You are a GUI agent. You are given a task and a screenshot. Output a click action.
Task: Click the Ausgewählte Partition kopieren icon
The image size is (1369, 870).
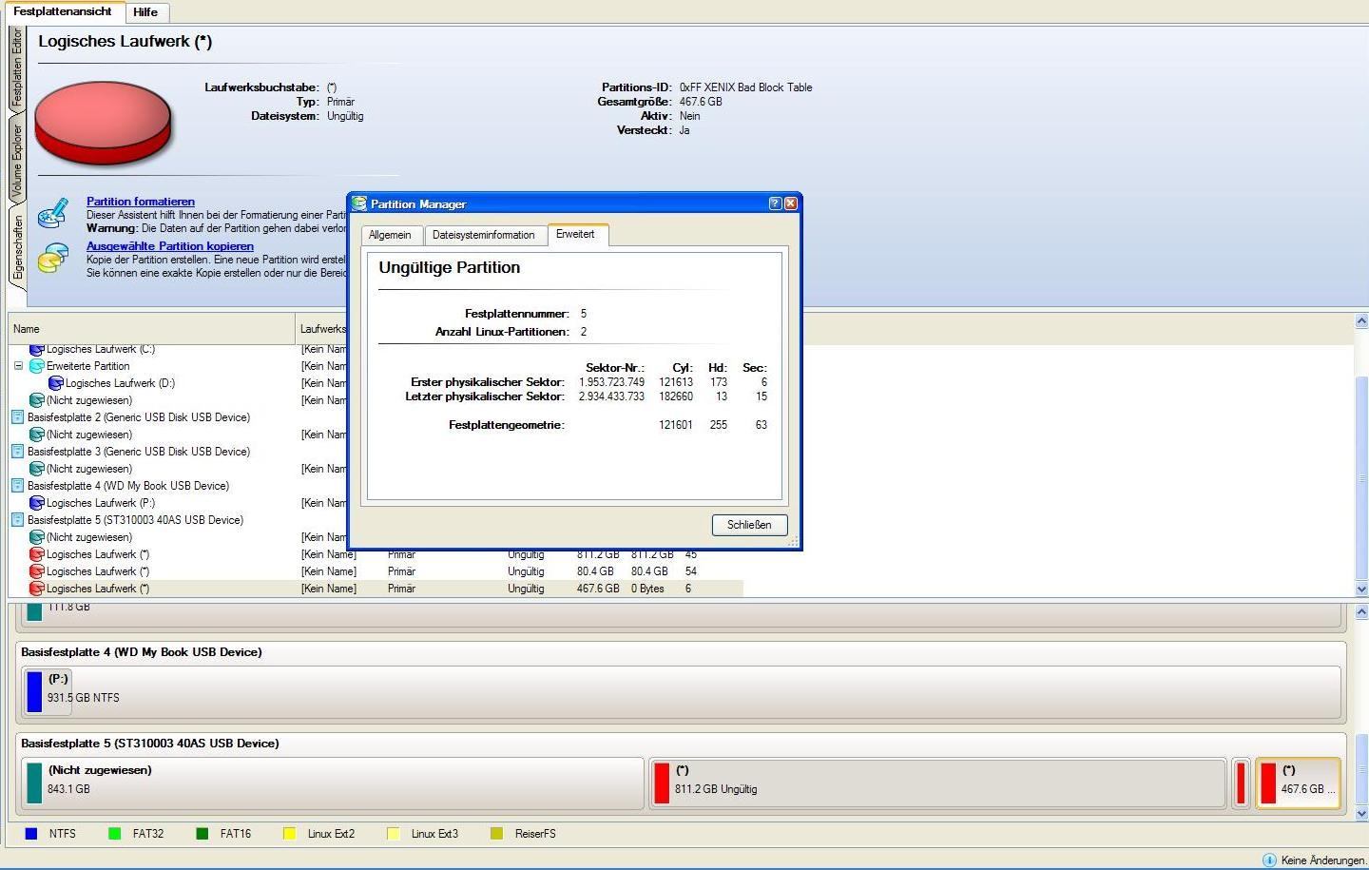(x=53, y=258)
